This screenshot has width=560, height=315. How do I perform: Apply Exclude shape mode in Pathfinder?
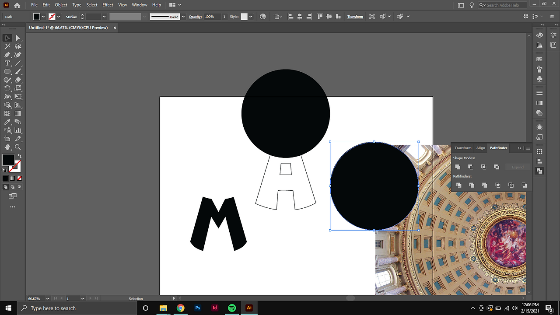point(497,167)
